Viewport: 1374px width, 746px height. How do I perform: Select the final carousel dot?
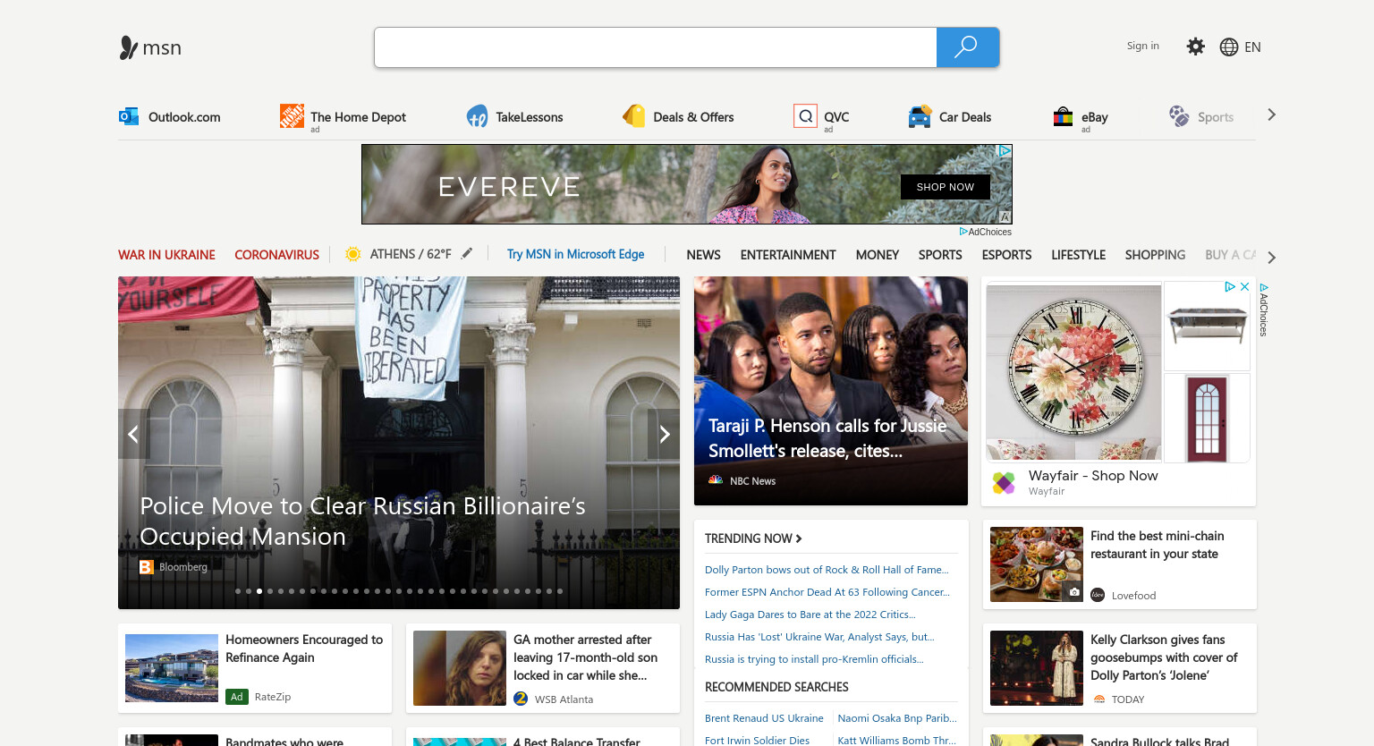[x=560, y=591]
